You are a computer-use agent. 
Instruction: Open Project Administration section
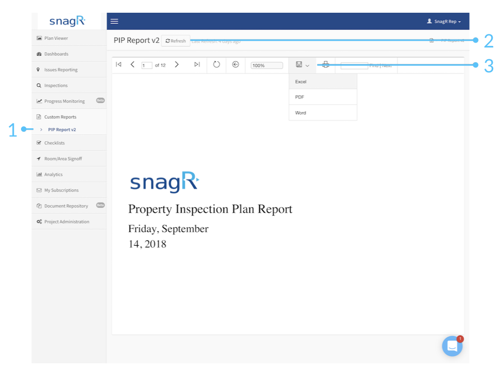tap(69, 222)
